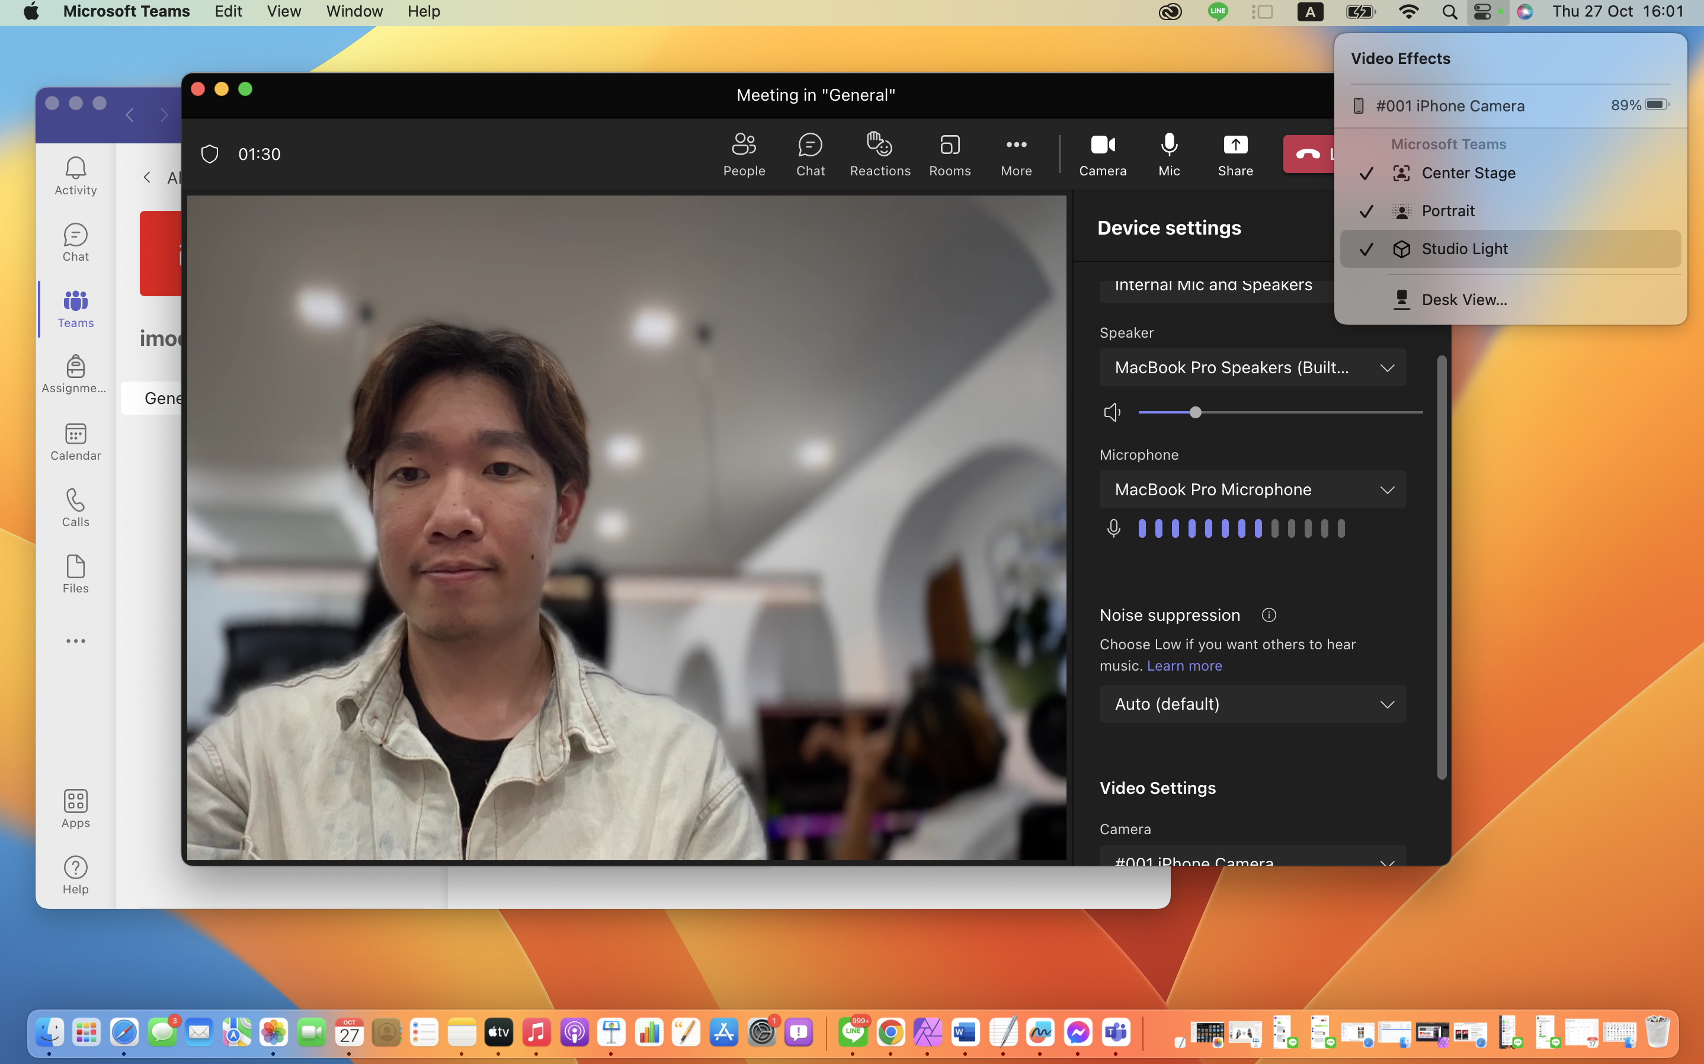Click the Share screen icon
This screenshot has width=1704, height=1064.
pos(1235,154)
